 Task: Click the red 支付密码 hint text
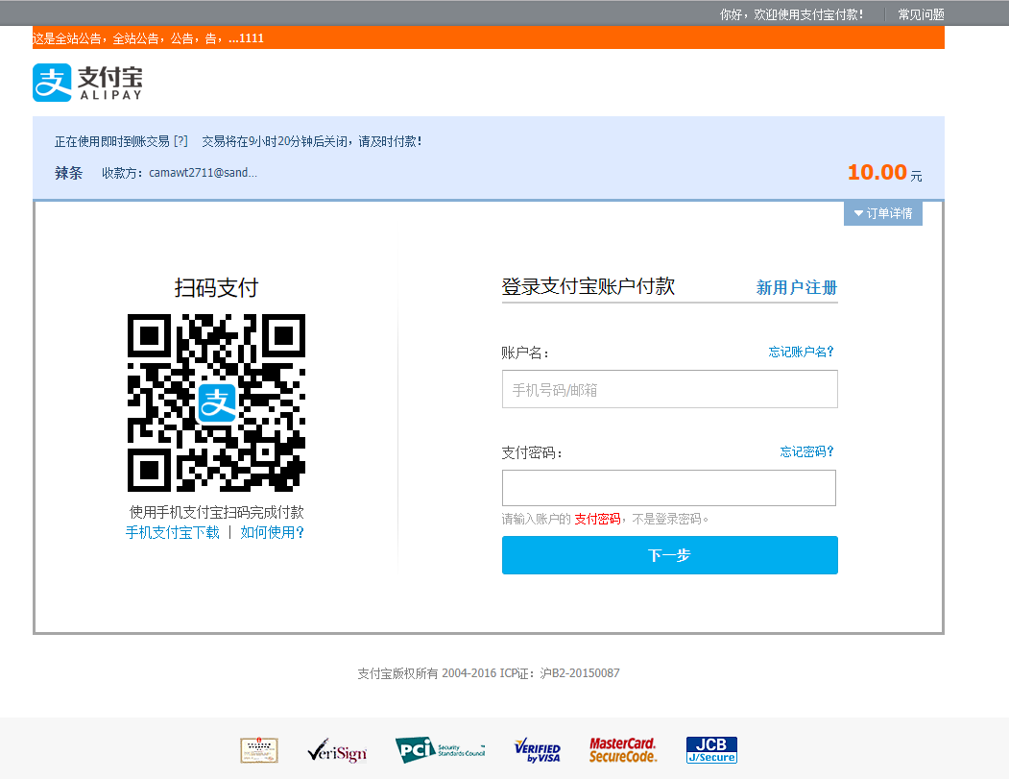click(597, 519)
